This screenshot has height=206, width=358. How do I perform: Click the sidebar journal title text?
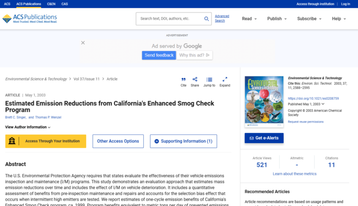pos(315,78)
